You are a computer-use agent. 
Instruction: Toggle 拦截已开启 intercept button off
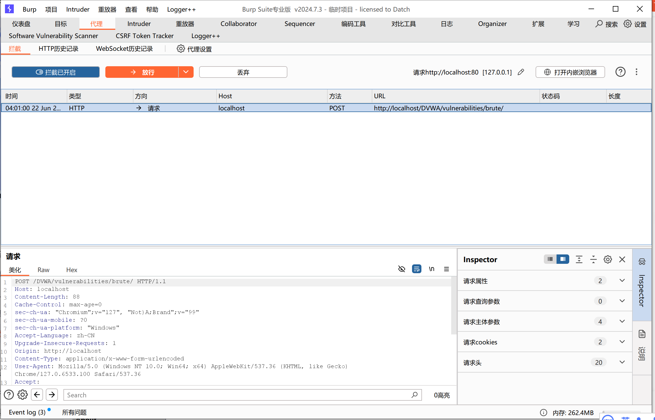[x=56, y=72]
